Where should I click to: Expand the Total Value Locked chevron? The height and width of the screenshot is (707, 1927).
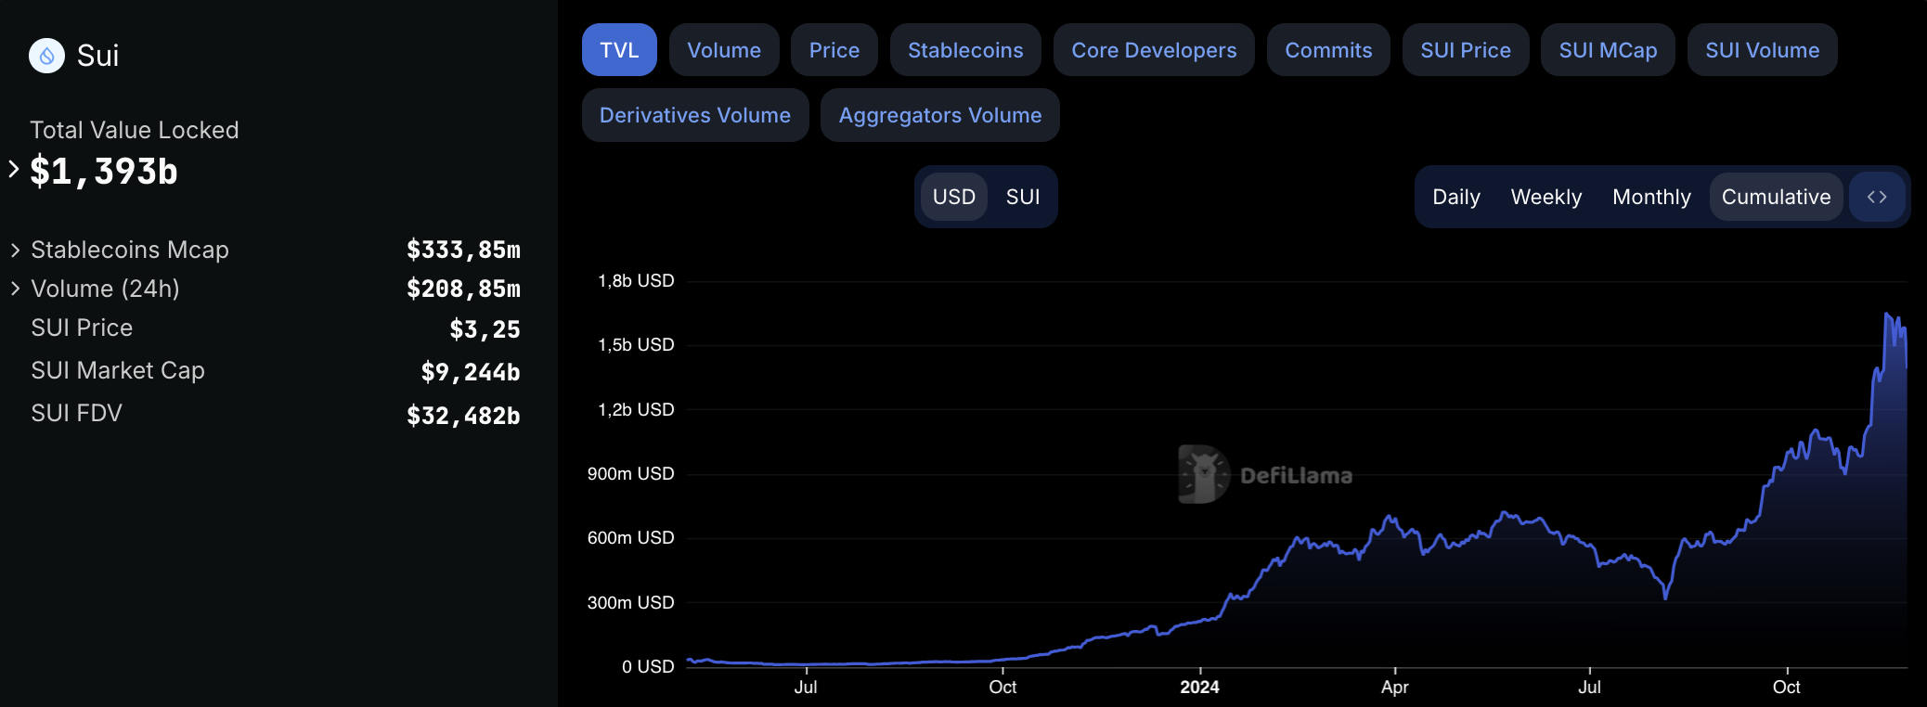(14, 170)
